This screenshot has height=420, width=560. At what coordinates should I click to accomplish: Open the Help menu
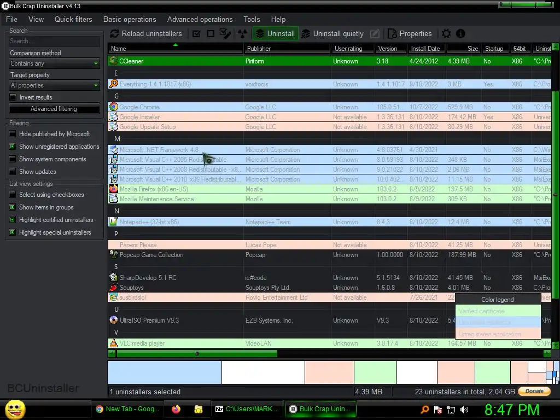tap(278, 19)
